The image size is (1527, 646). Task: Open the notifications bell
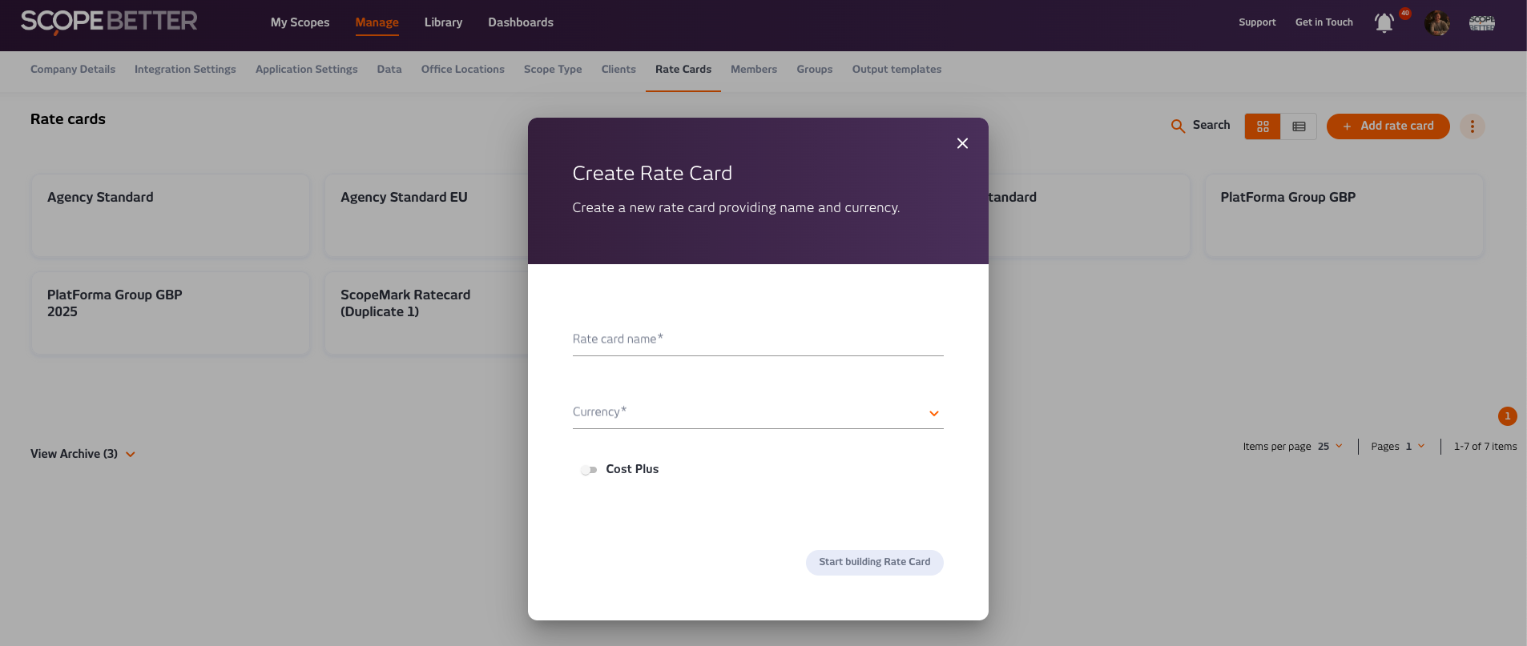[1384, 22]
